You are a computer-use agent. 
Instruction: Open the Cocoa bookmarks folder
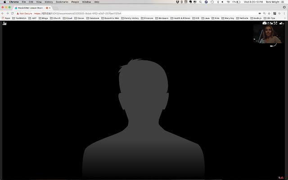click(x=79, y=18)
